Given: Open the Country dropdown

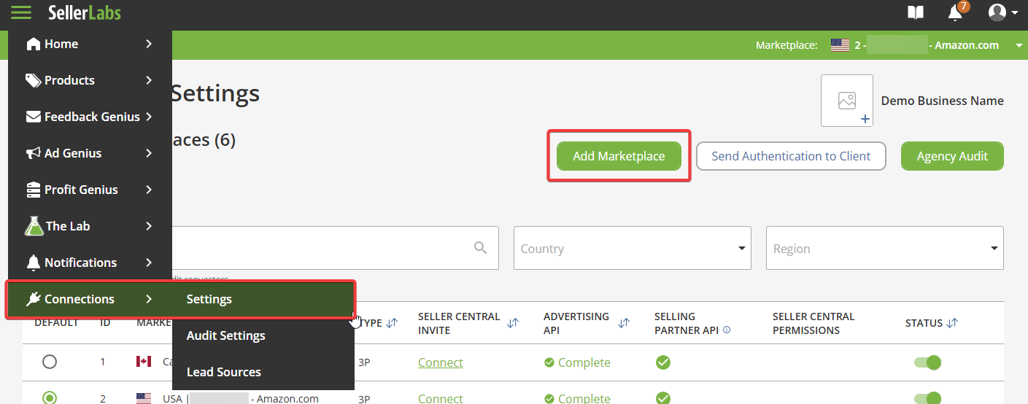Looking at the screenshot, I should point(633,248).
